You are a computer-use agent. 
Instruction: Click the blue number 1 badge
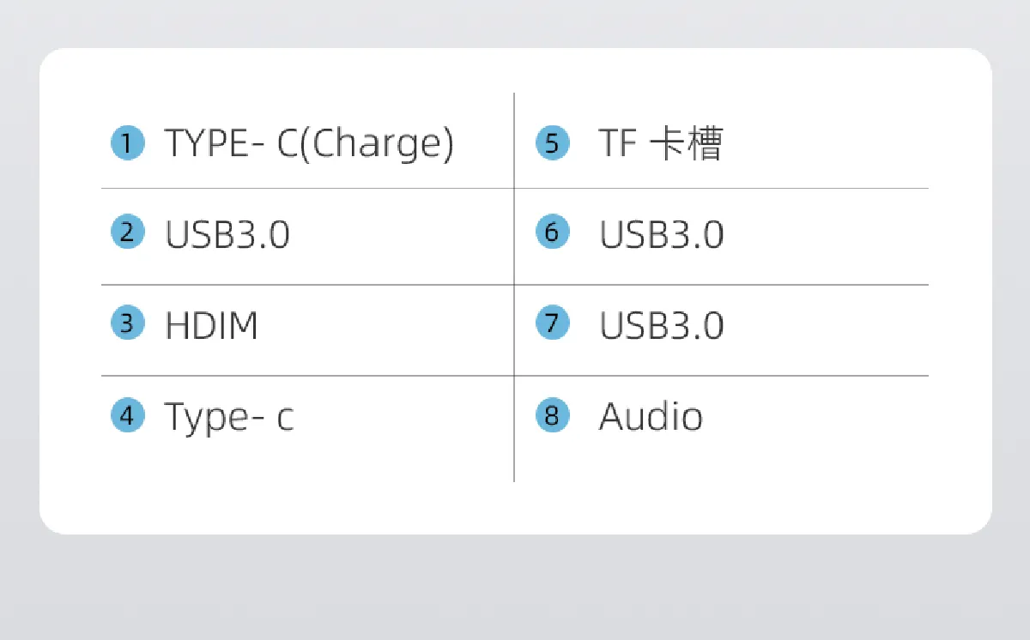point(127,142)
